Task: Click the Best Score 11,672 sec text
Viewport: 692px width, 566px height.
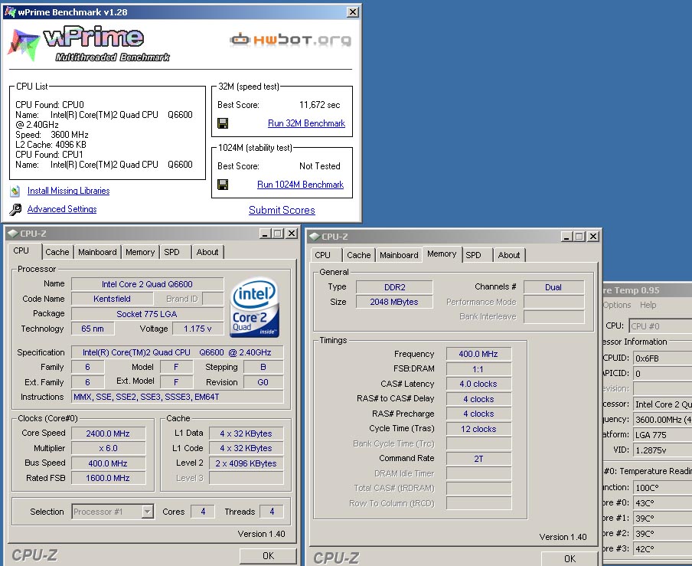Action: 319,105
